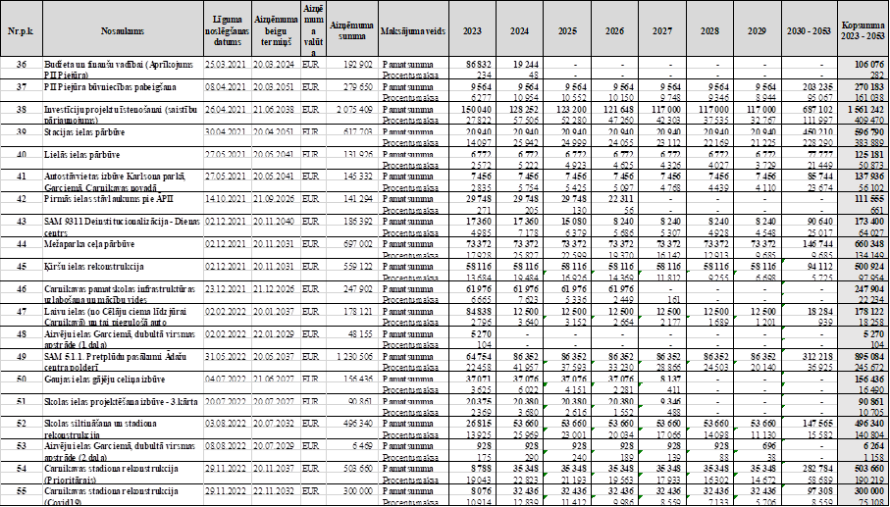The width and height of the screenshot is (890, 507).
Task: Click end date '20.03.2024' cell
Action: click(x=276, y=65)
